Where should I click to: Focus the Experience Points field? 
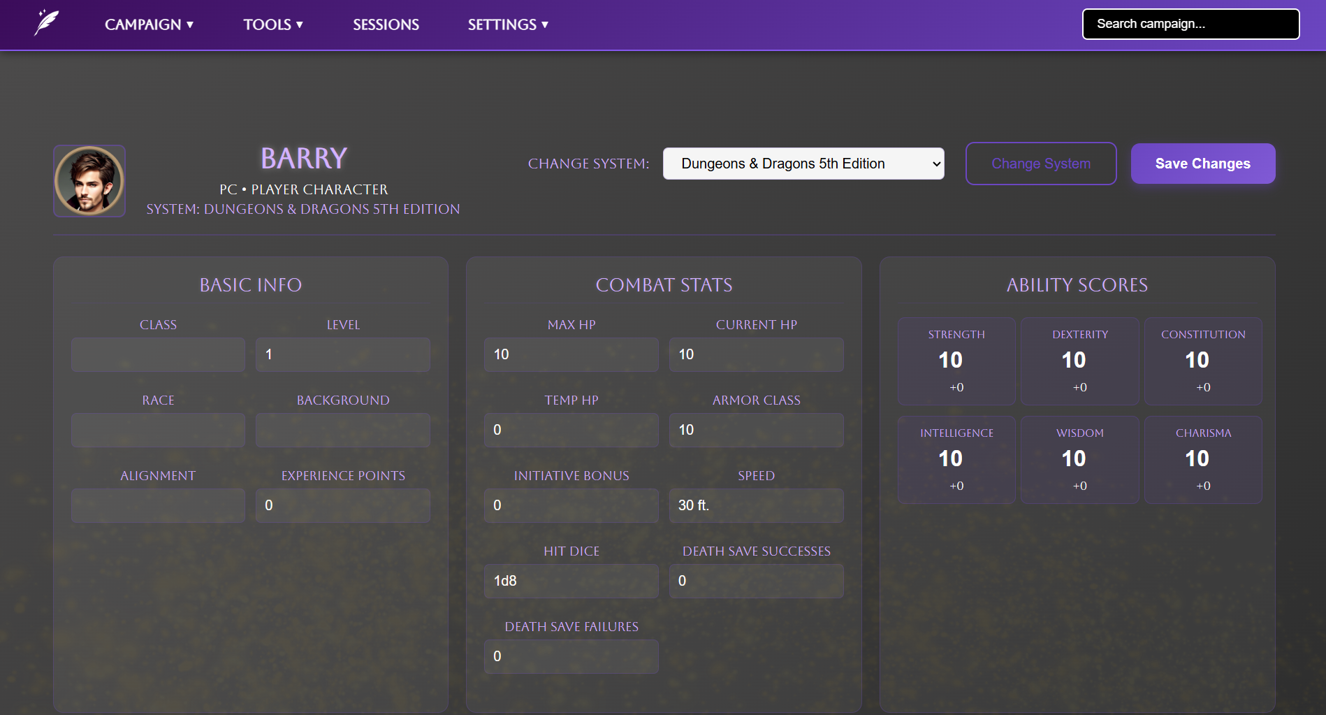pos(342,505)
